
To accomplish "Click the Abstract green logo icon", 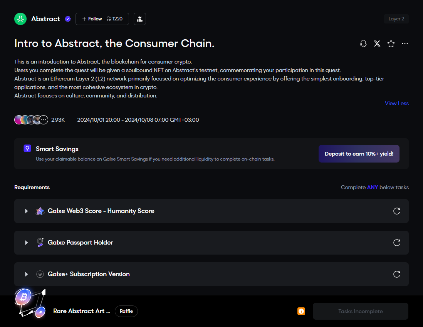I will (x=20, y=19).
